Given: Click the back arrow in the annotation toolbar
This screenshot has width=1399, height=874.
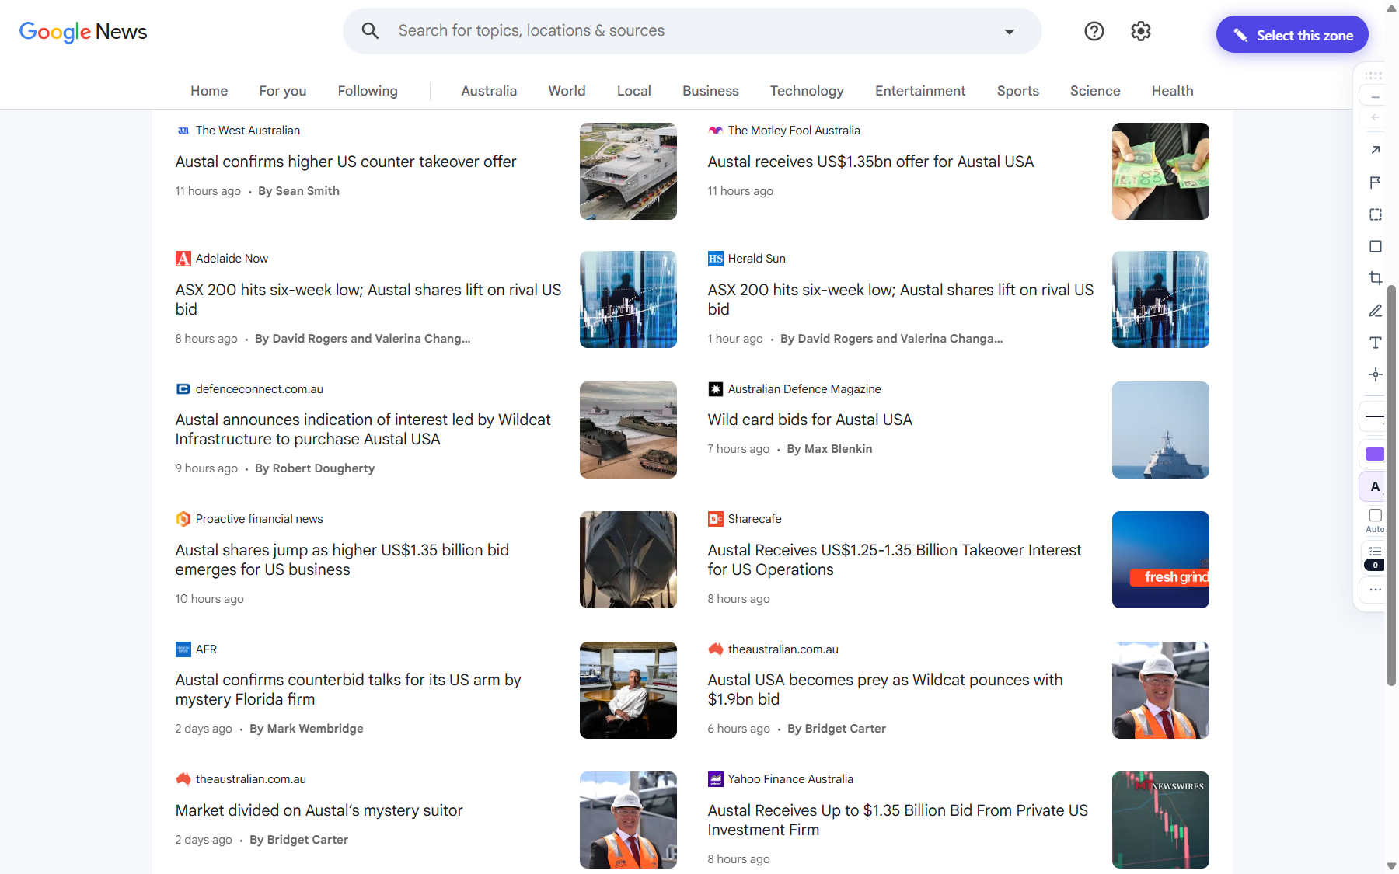Looking at the screenshot, I should click(x=1375, y=117).
